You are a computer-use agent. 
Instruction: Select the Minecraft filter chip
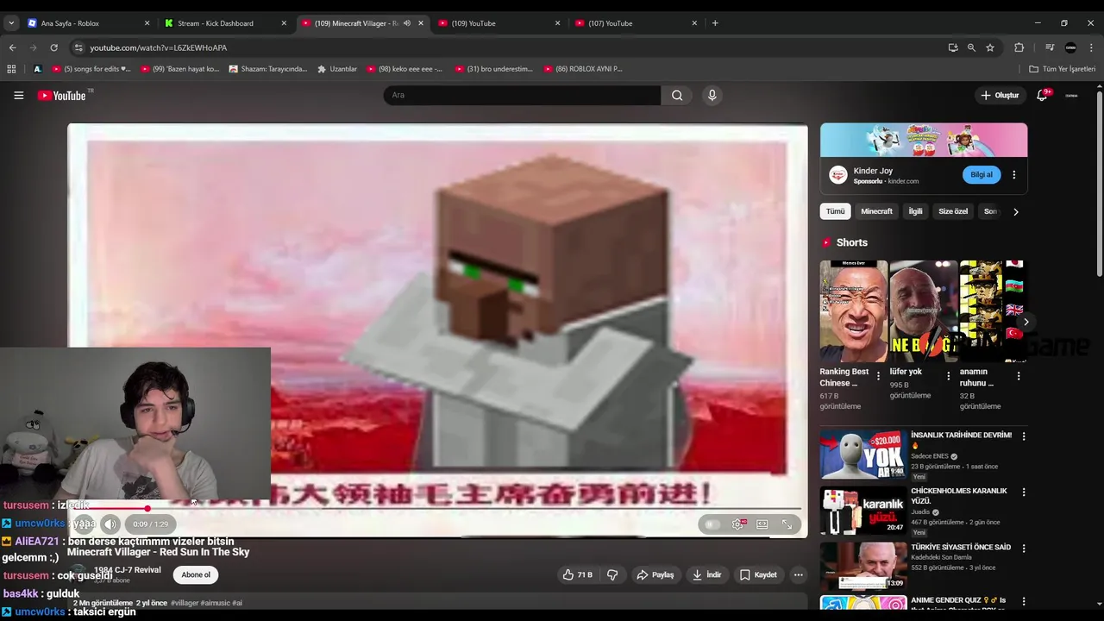[876, 211]
